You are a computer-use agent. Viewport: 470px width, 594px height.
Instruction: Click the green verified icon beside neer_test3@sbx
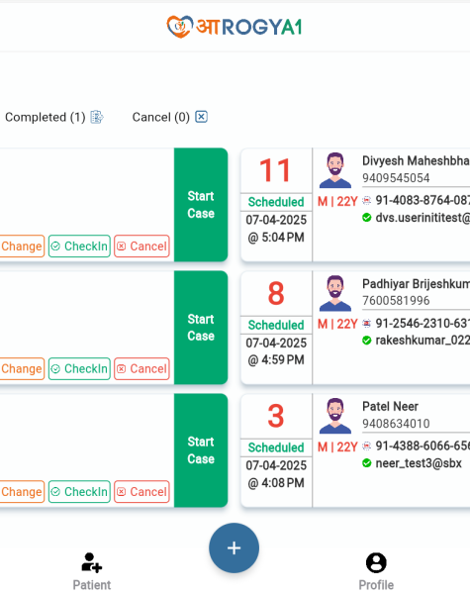367,463
